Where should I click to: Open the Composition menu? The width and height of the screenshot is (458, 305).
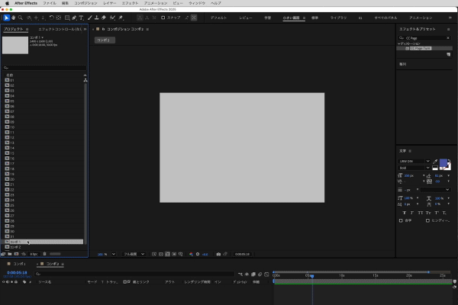point(85,3)
